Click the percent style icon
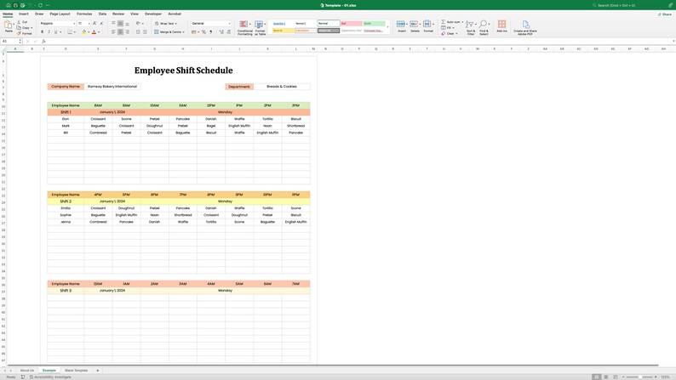676x380 pixels. (x=203, y=31)
